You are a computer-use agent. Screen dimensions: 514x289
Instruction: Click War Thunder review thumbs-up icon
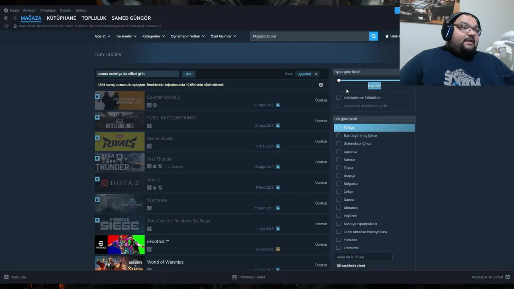click(x=278, y=167)
